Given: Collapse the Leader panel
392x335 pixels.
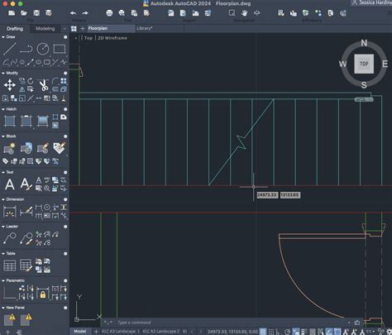Looking at the screenshot, I should pyautogui.click(x=3, y=227).
